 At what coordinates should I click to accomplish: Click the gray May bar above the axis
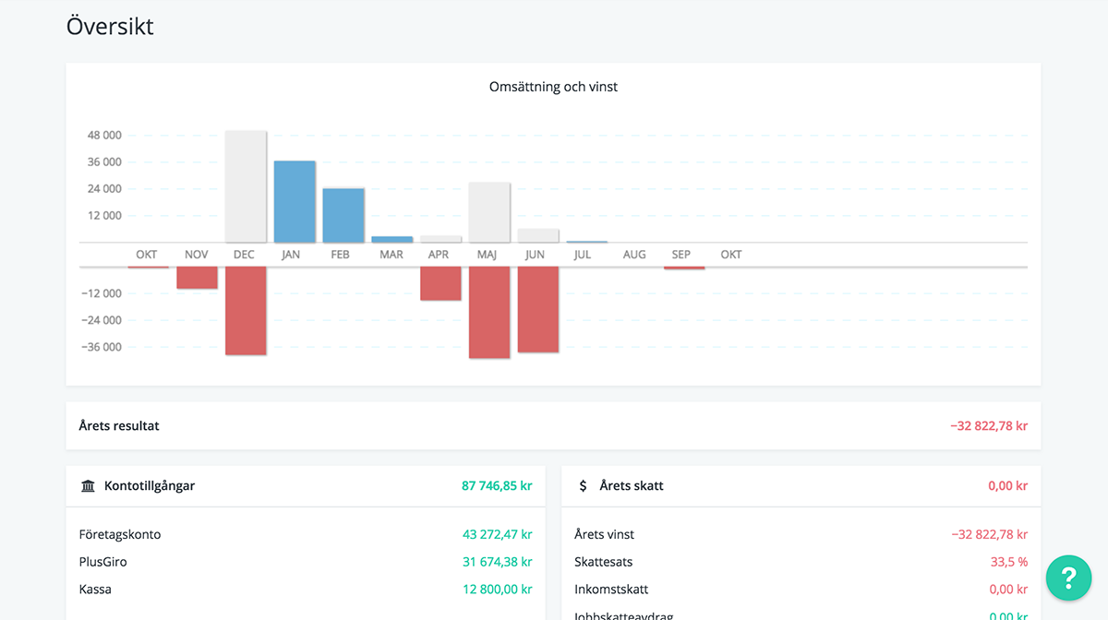pyautogui.click(x=488, y=211)
